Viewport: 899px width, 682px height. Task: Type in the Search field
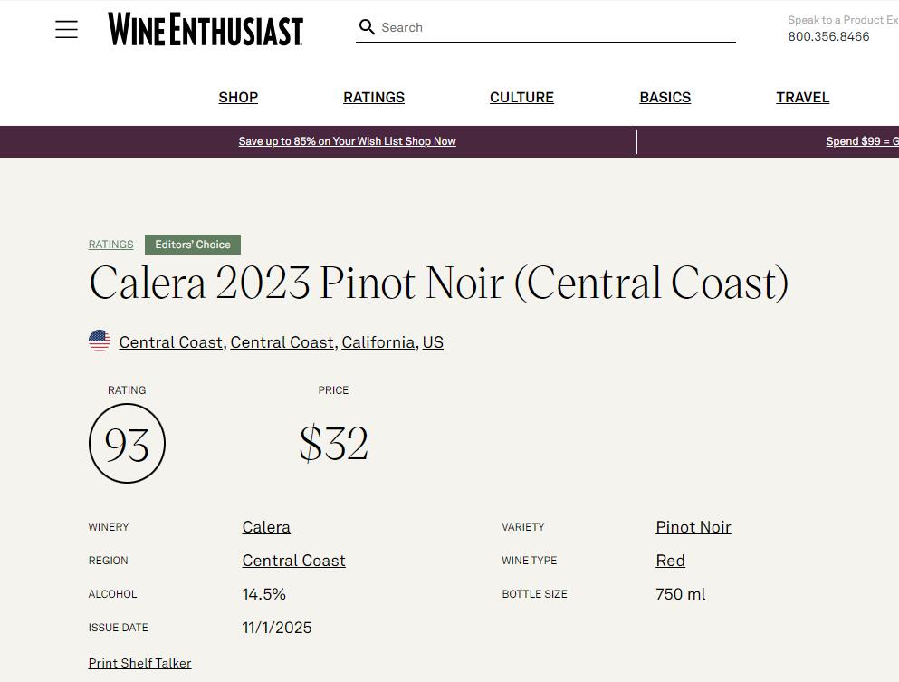coord(552,27)
